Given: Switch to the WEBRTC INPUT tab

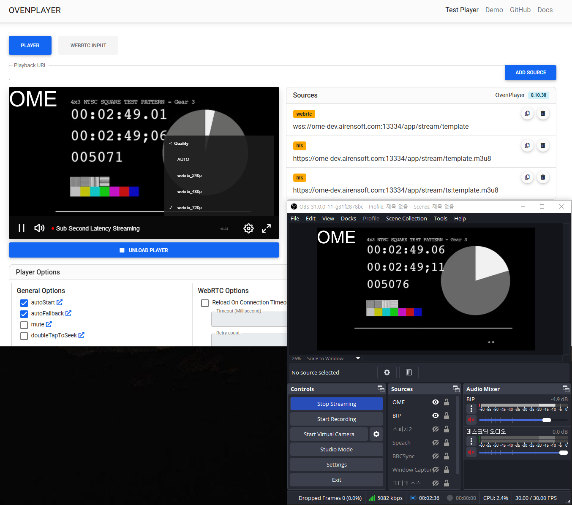Looking at the screenshot, I should [88, 46].
